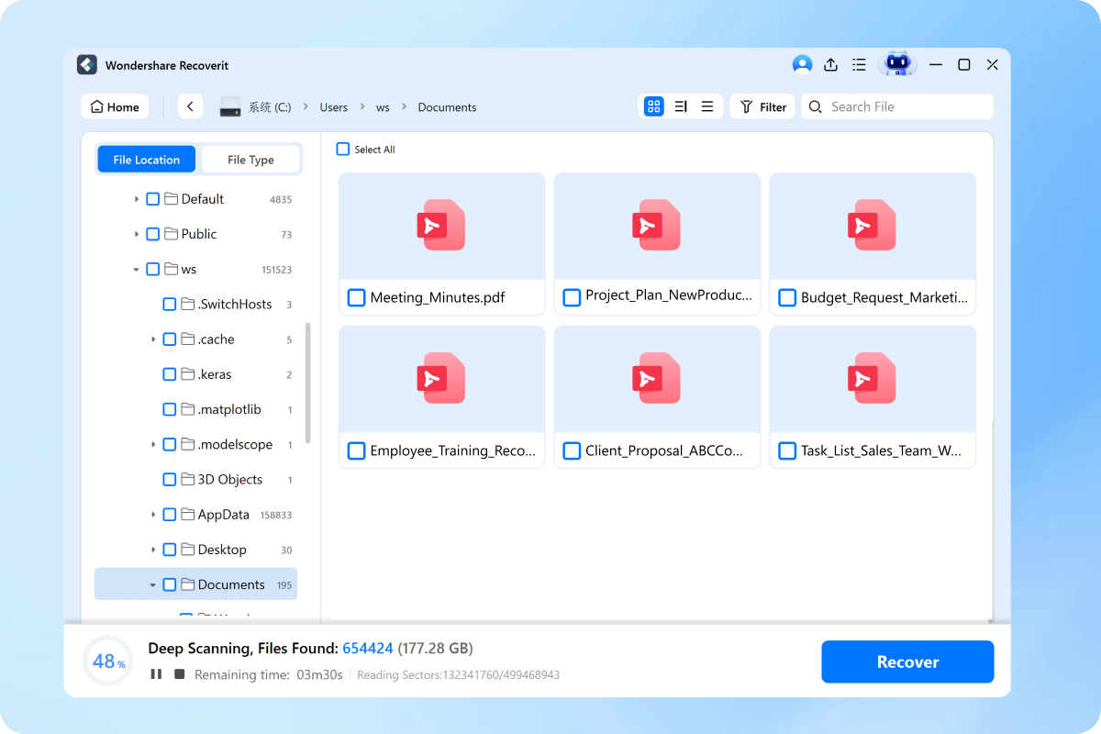Viewport: 1101px width, 734px height.
Task: Check the .SwitchHosts folder checkbox
Action: coord(170,305)
